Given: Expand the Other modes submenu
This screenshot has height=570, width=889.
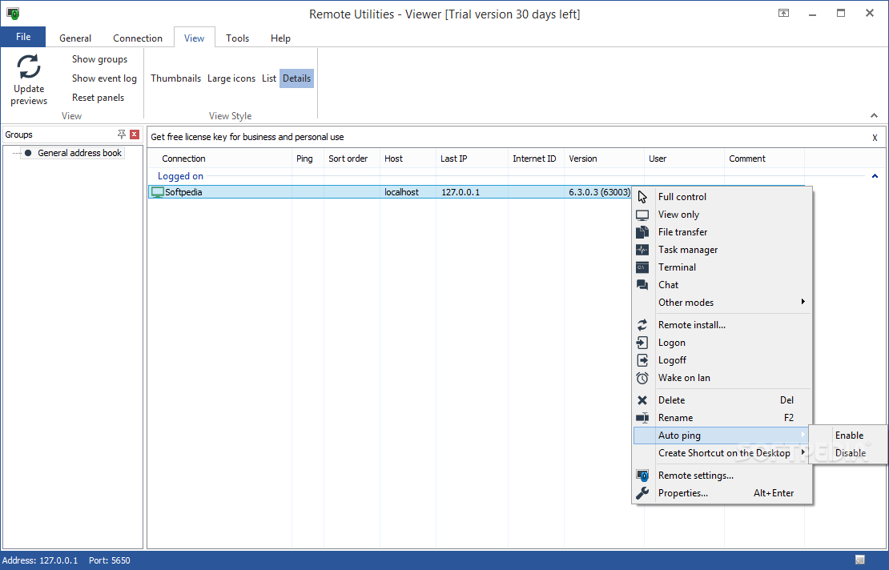Looking at the screenshot, I should click(x=803, y=302).
